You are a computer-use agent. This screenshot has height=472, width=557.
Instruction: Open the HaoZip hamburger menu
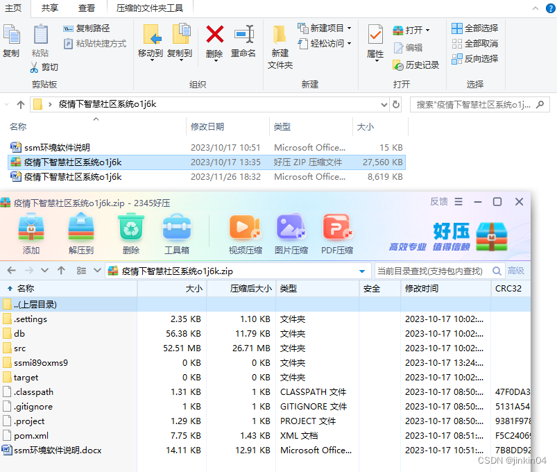(459, 201)
